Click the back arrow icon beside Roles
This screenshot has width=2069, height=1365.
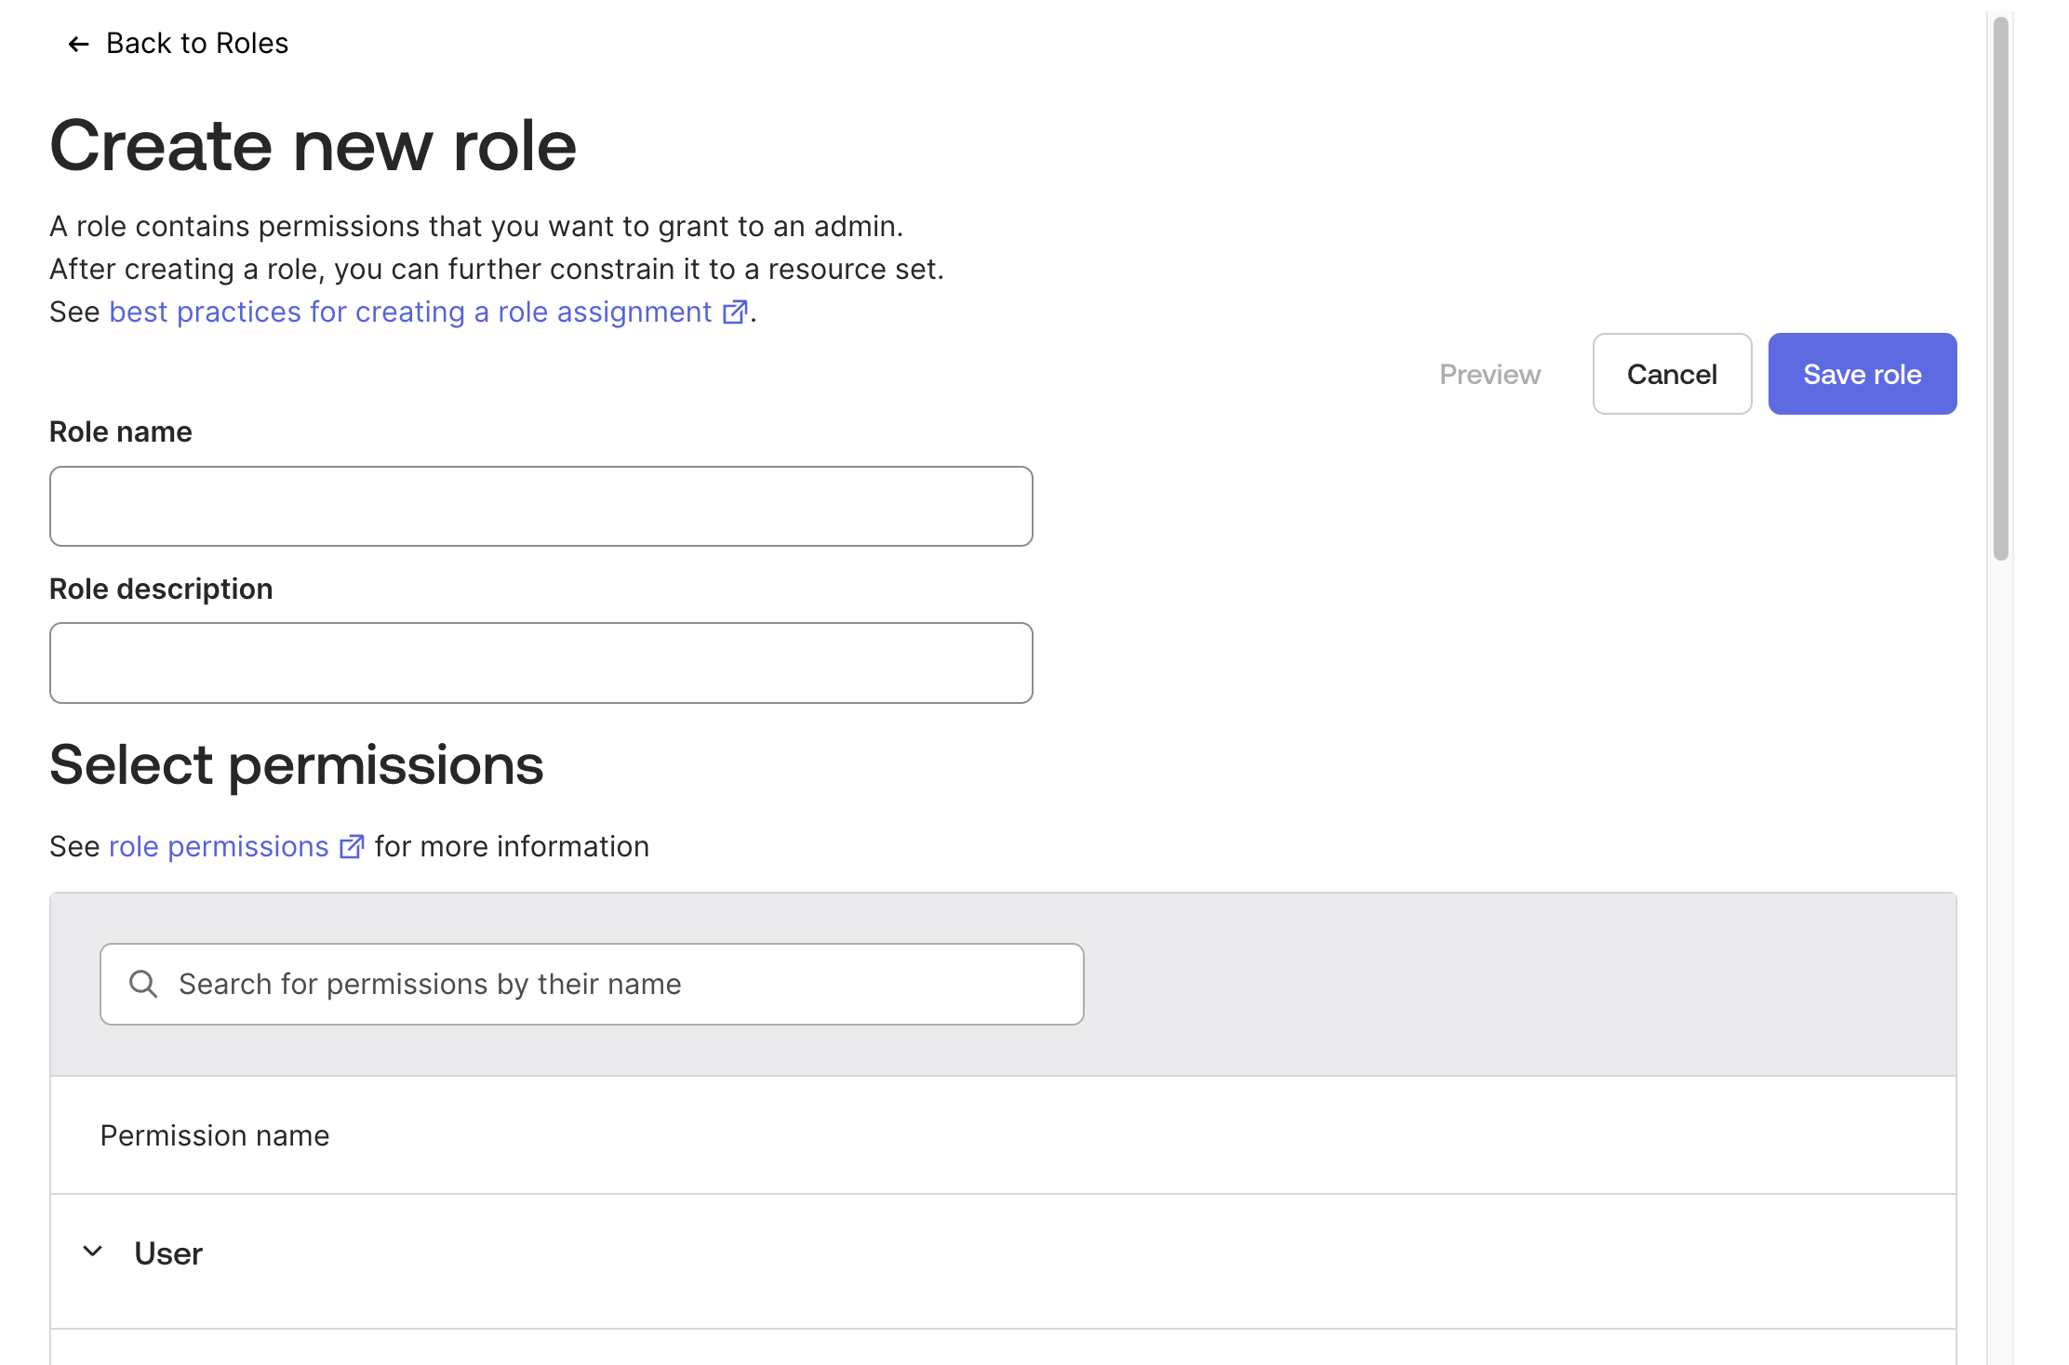pos(77,43)
